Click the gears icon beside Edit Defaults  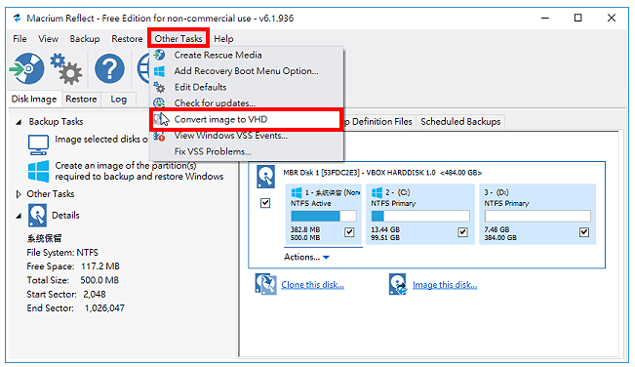point(159,87)
